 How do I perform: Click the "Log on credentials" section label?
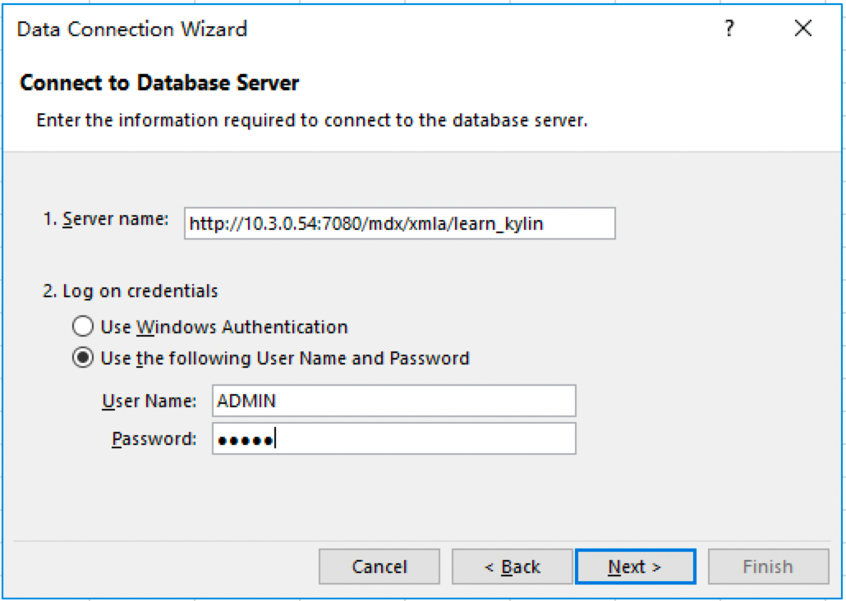(130, 291)
